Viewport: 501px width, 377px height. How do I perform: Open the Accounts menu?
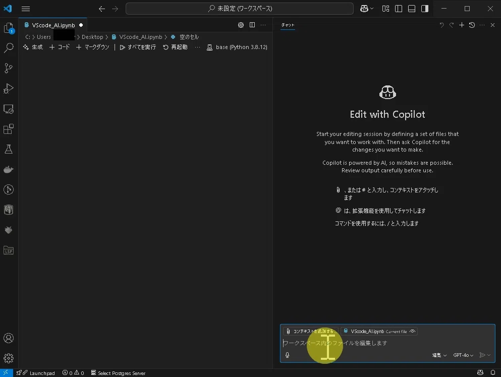[x=9, y=338]
